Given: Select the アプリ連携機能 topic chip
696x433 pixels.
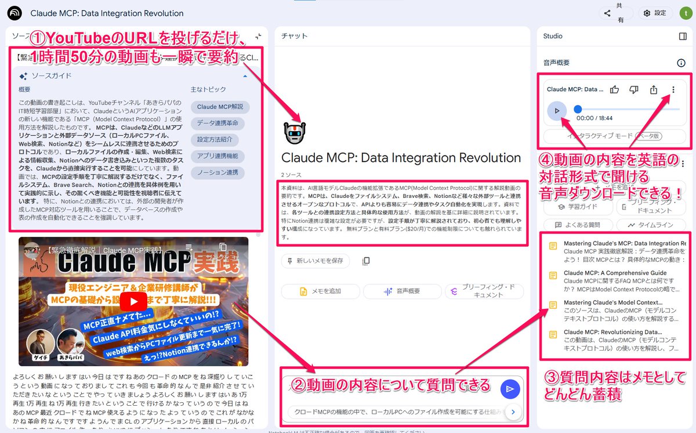Looking at the screenshot, I should [x=217, y=156].
